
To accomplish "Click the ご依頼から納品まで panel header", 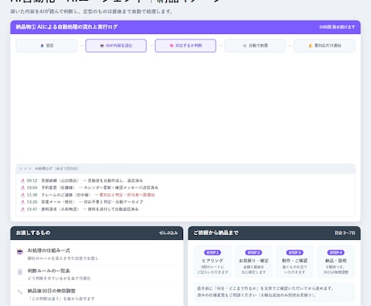I will point(274,233).
